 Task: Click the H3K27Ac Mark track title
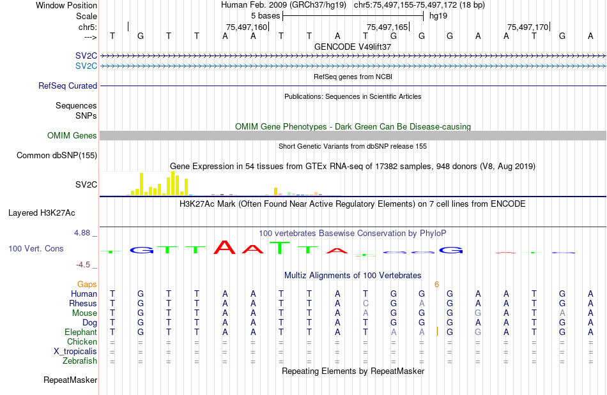click(x=353, y=204)
